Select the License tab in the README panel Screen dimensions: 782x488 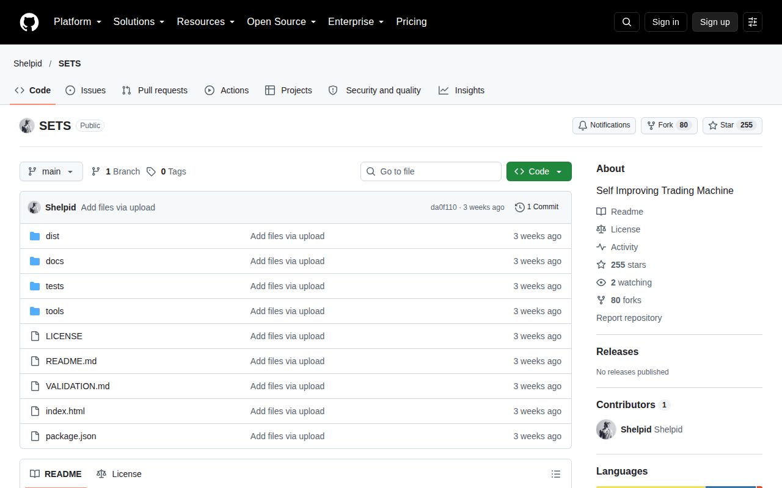click(119, 474)
